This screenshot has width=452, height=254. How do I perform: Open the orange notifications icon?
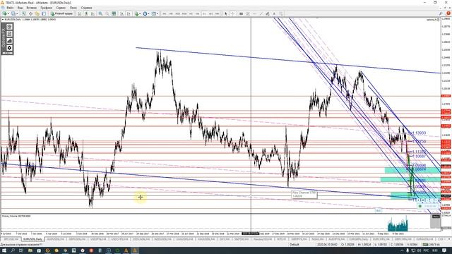tap(448, 13)
